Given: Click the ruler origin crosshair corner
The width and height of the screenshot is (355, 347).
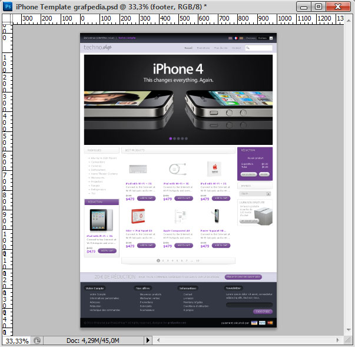Looking at the screenshot, I should pyautogui.click(x=7, y=19).
